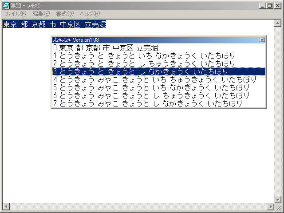Choose candidate 6 みやこ きょうと し ちゅうきょうく
This screenshot has width=284, height=213.
pos(159,95)
